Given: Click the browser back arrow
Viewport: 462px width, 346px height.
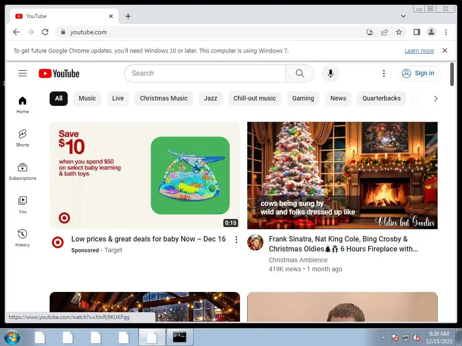Looking at the screenshot, I should [x=16, y=32].
